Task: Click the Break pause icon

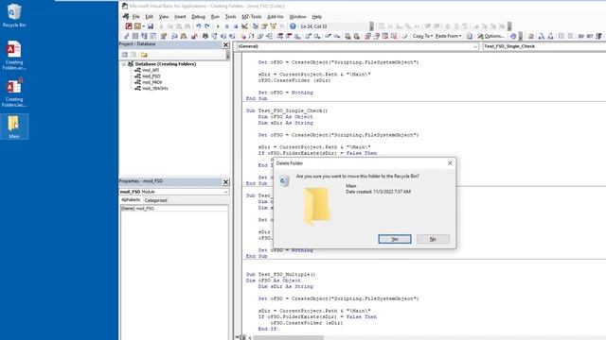Action: click(227, 26)
